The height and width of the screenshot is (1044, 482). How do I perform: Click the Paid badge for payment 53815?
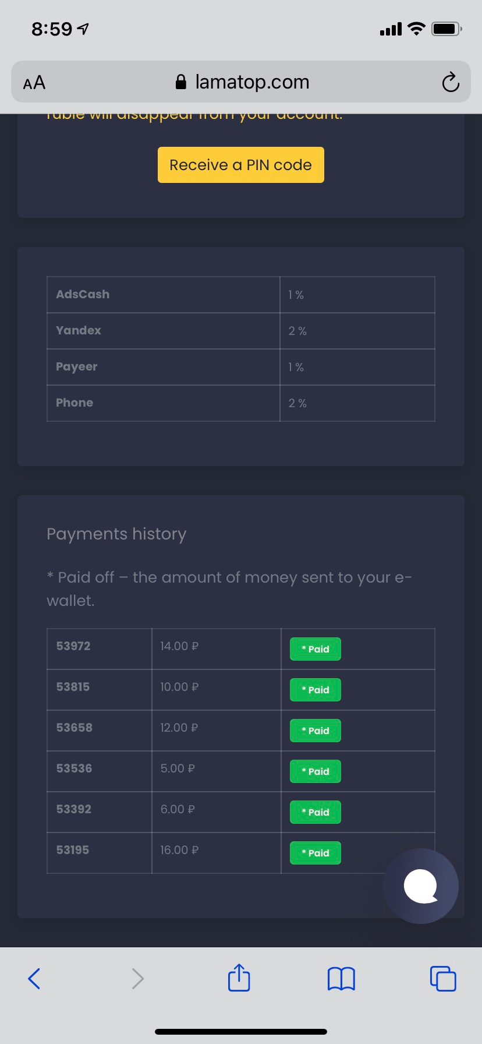[315, 690]
